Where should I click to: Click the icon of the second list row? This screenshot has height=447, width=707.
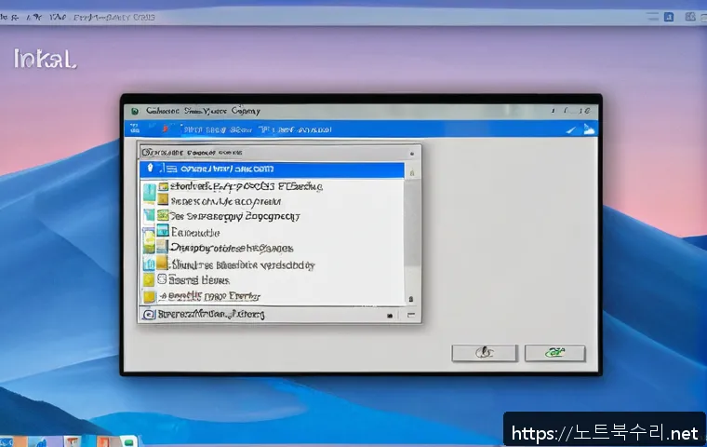click(163, 186)
